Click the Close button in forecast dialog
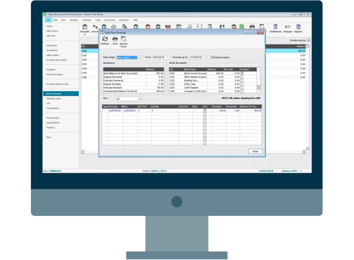354x260 pixels. tap(255, 151)
